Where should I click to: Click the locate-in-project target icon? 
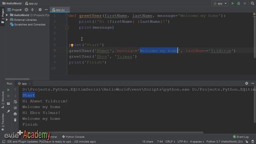(x=26, y=10)
